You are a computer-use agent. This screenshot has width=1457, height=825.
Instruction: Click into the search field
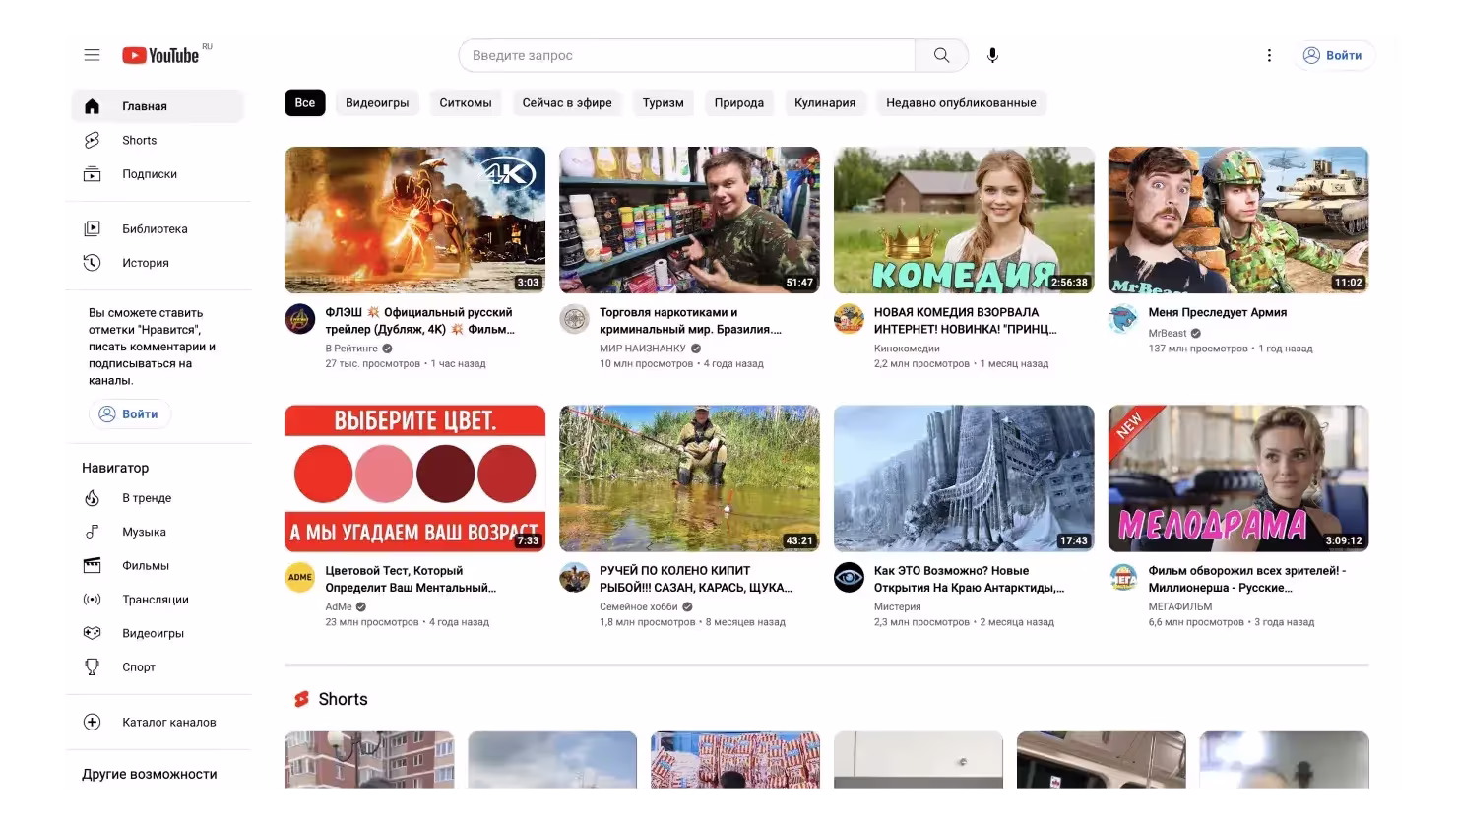[686, 55]
